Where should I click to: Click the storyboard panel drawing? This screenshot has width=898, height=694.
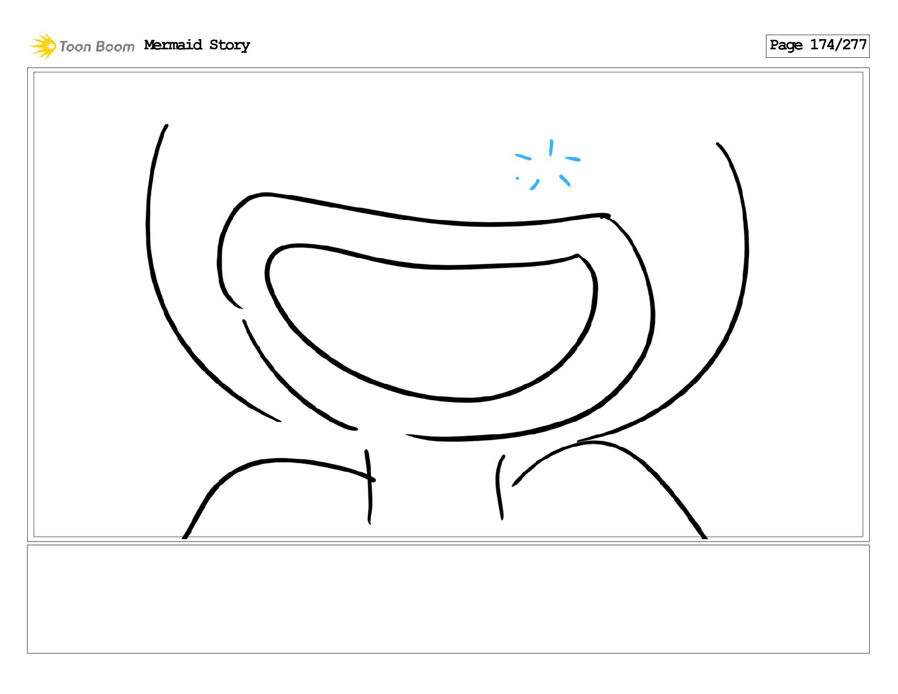[448, 304]
